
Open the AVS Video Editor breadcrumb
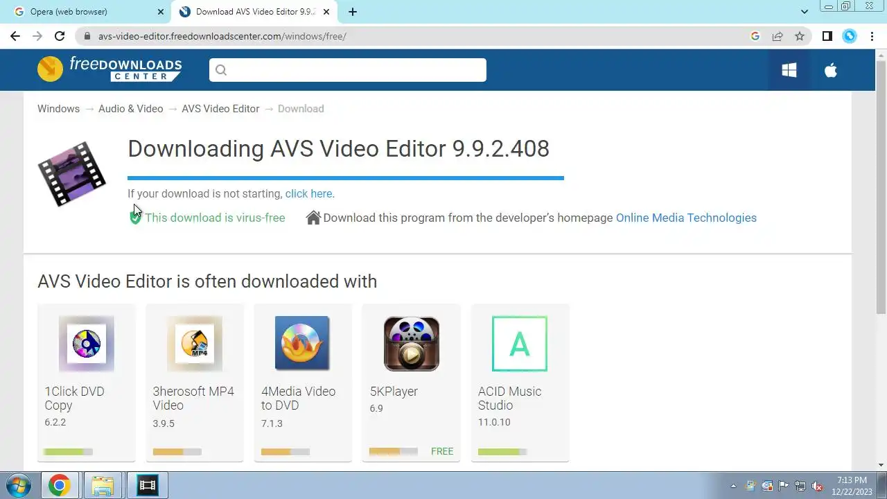pyautogui.click(x=220, y=109)
